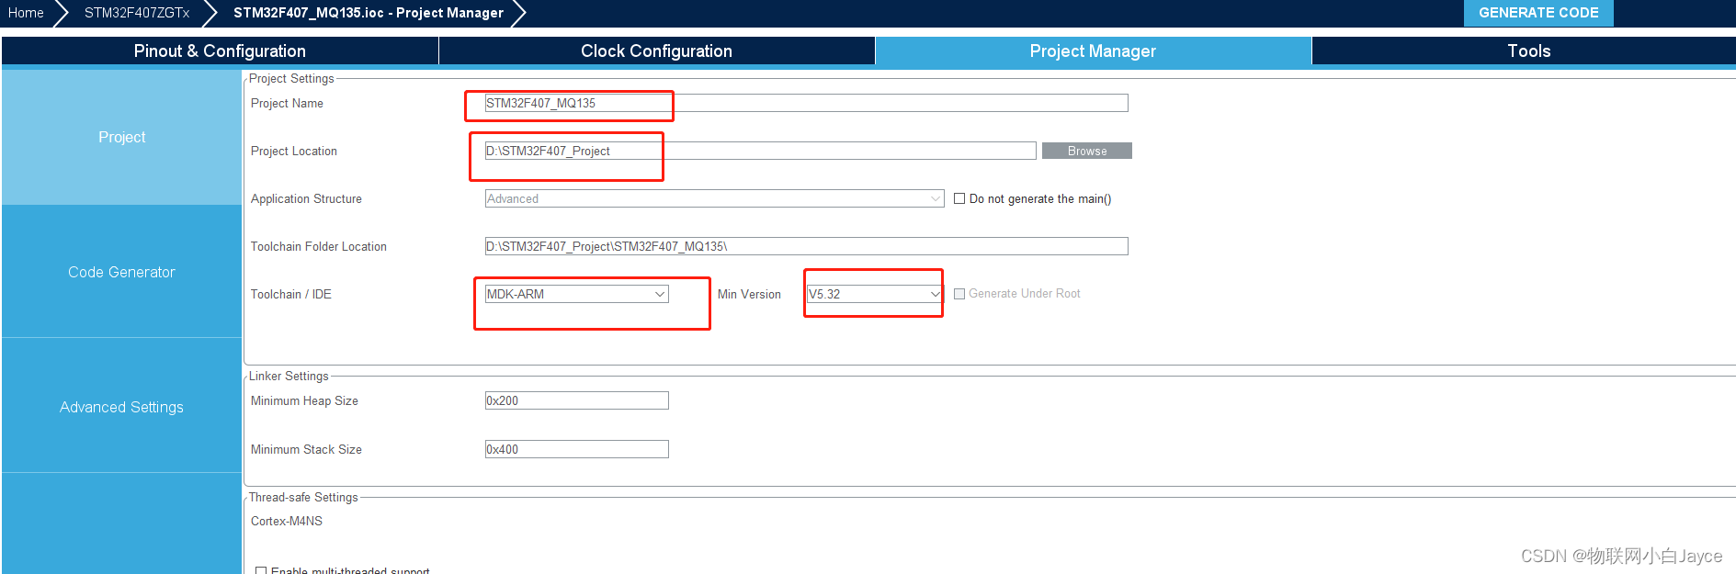Click the Project Name label
Screen dimensions: 1736x574
287,103
